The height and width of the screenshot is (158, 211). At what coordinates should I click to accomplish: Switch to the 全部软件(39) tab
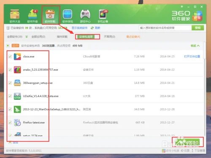pyautogui.click(x=15, y=37)
